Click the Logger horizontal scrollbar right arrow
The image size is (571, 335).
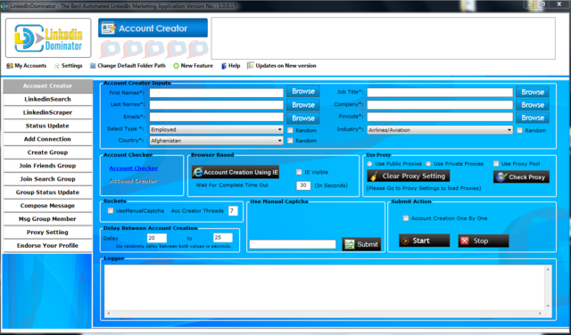[540, 314]
